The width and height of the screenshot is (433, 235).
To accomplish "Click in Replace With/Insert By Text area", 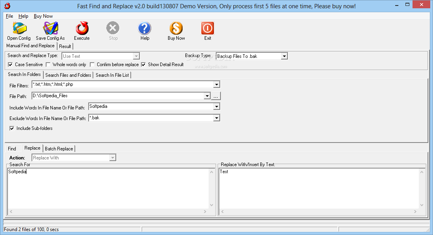I will click(319, 189).
